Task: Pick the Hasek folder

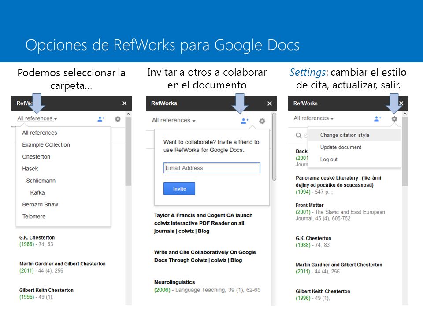Action: coord(30,169)
